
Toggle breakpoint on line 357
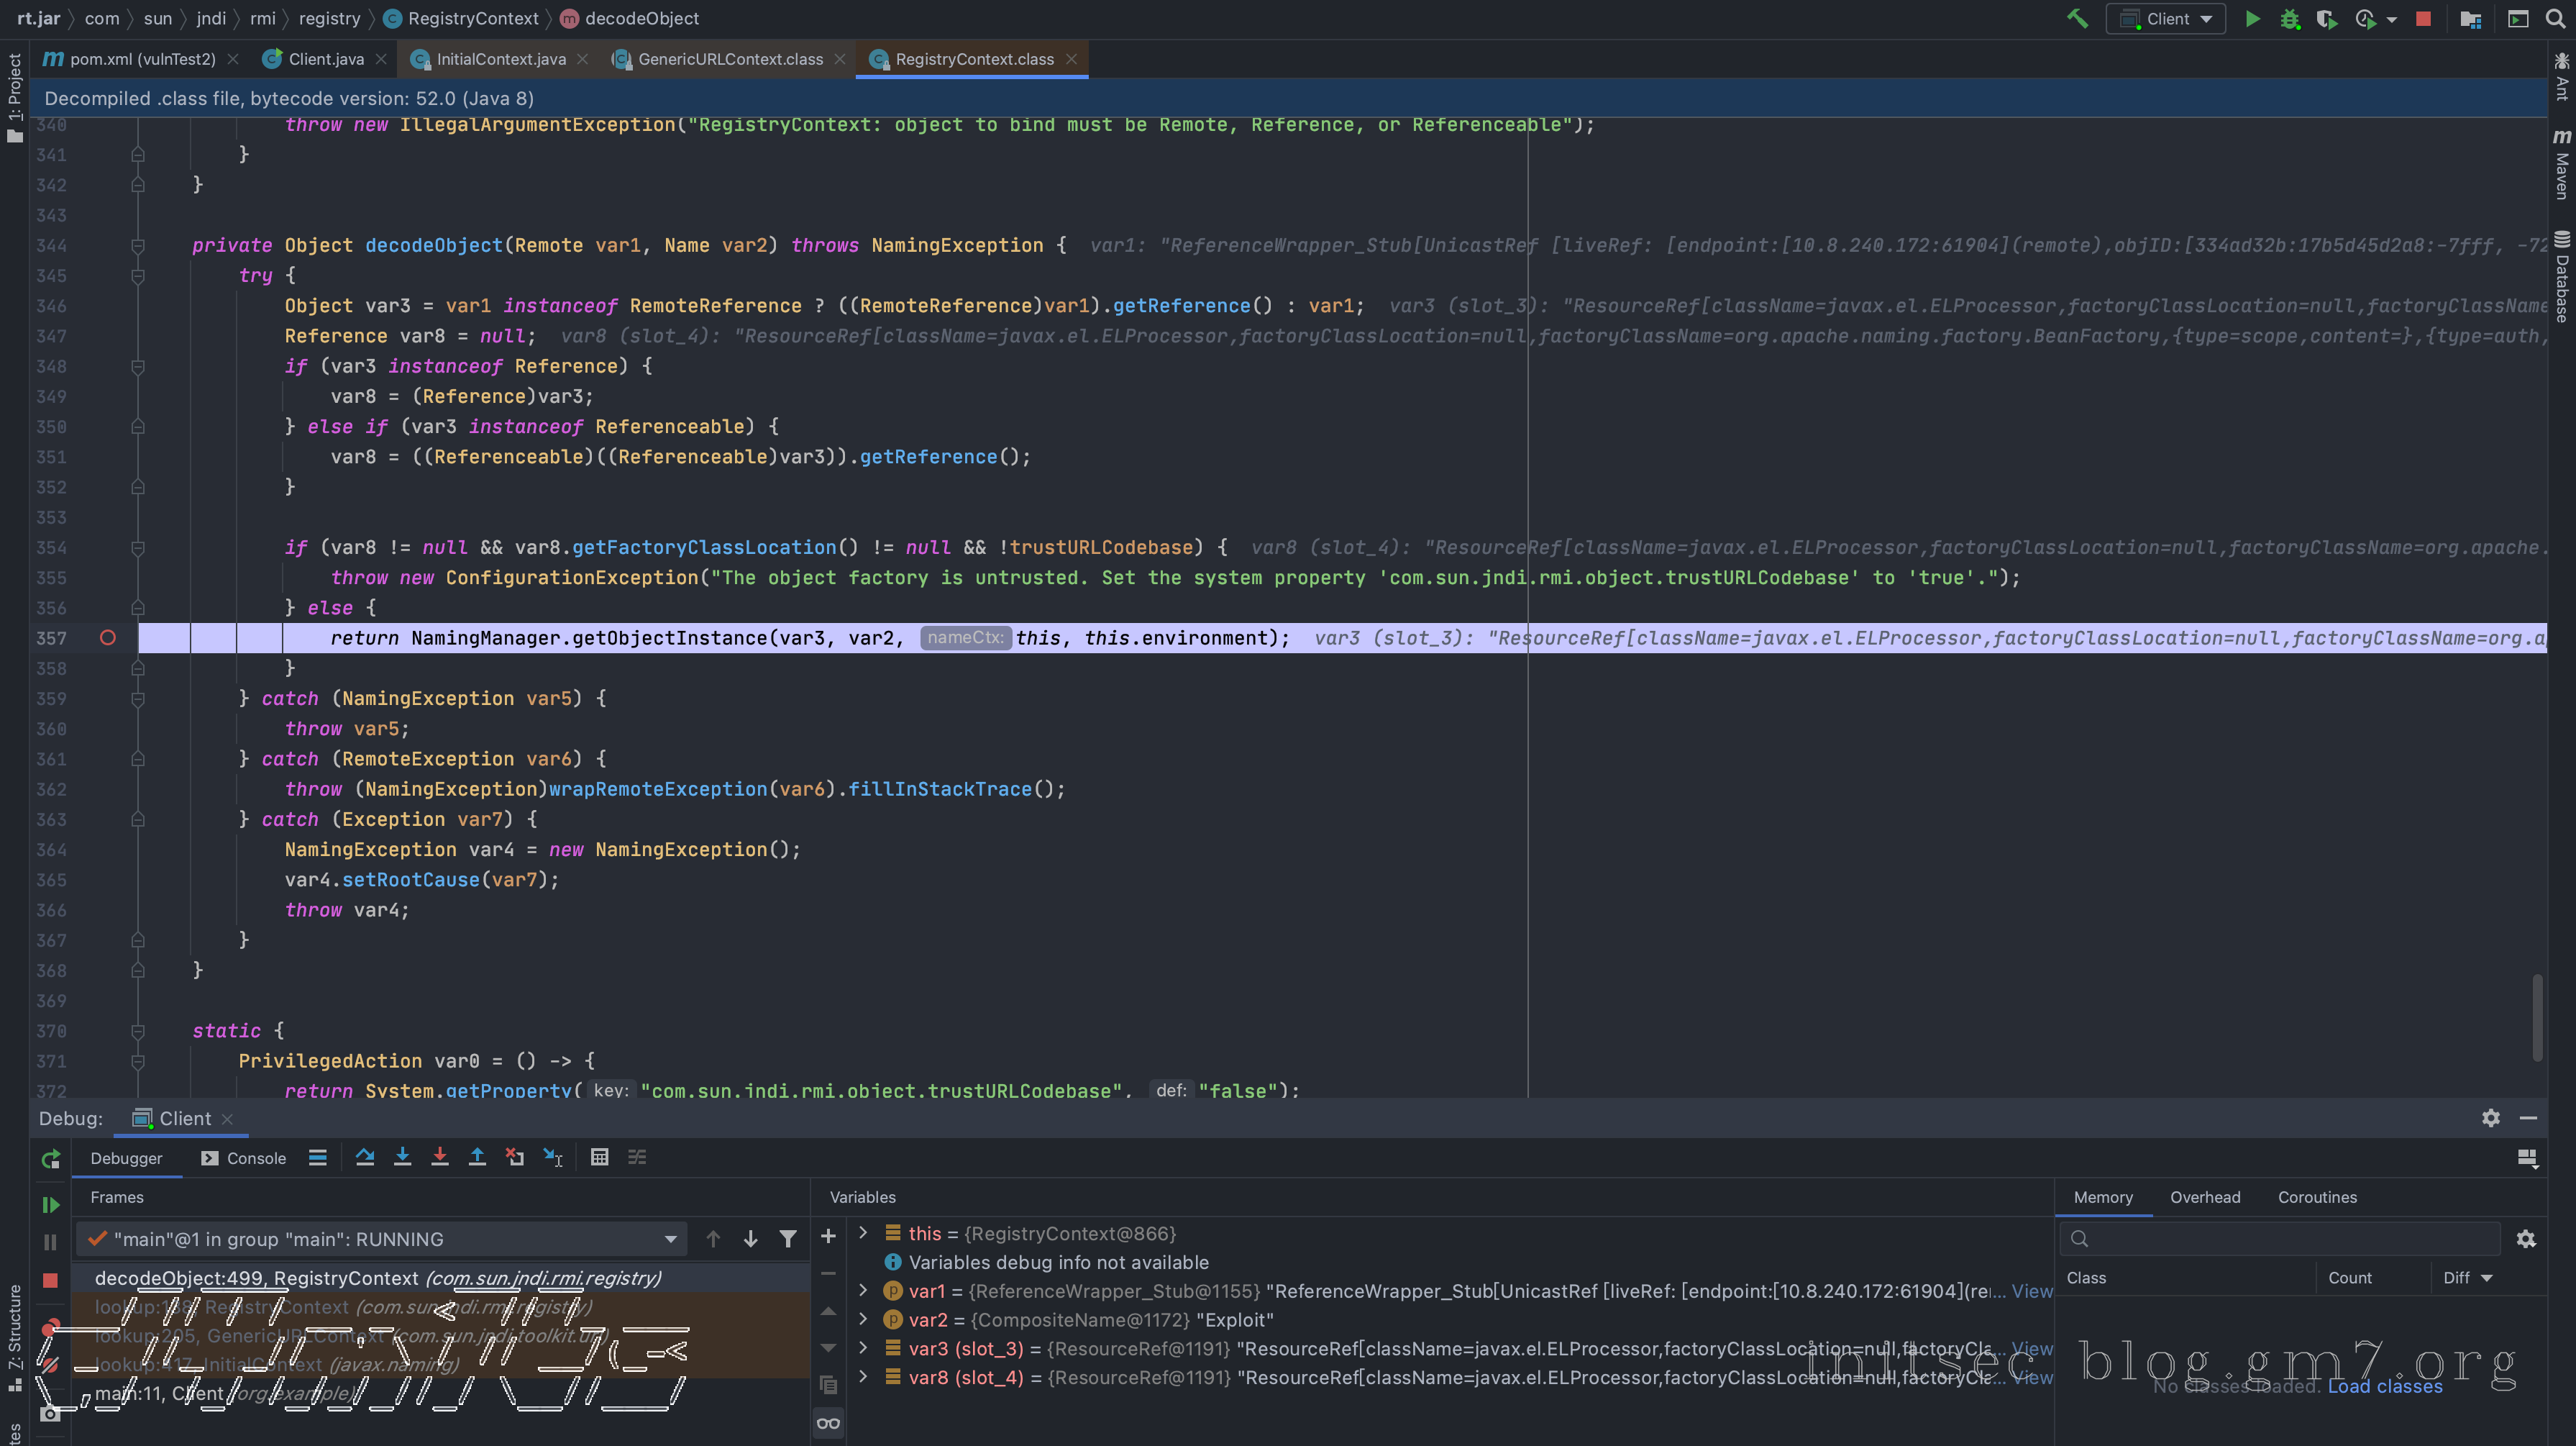108,637
